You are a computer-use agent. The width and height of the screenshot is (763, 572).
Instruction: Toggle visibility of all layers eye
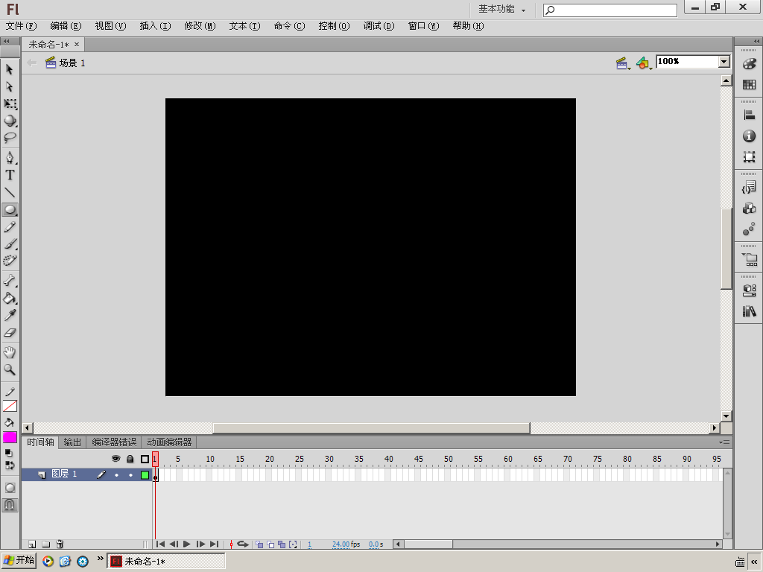[115, 459]
